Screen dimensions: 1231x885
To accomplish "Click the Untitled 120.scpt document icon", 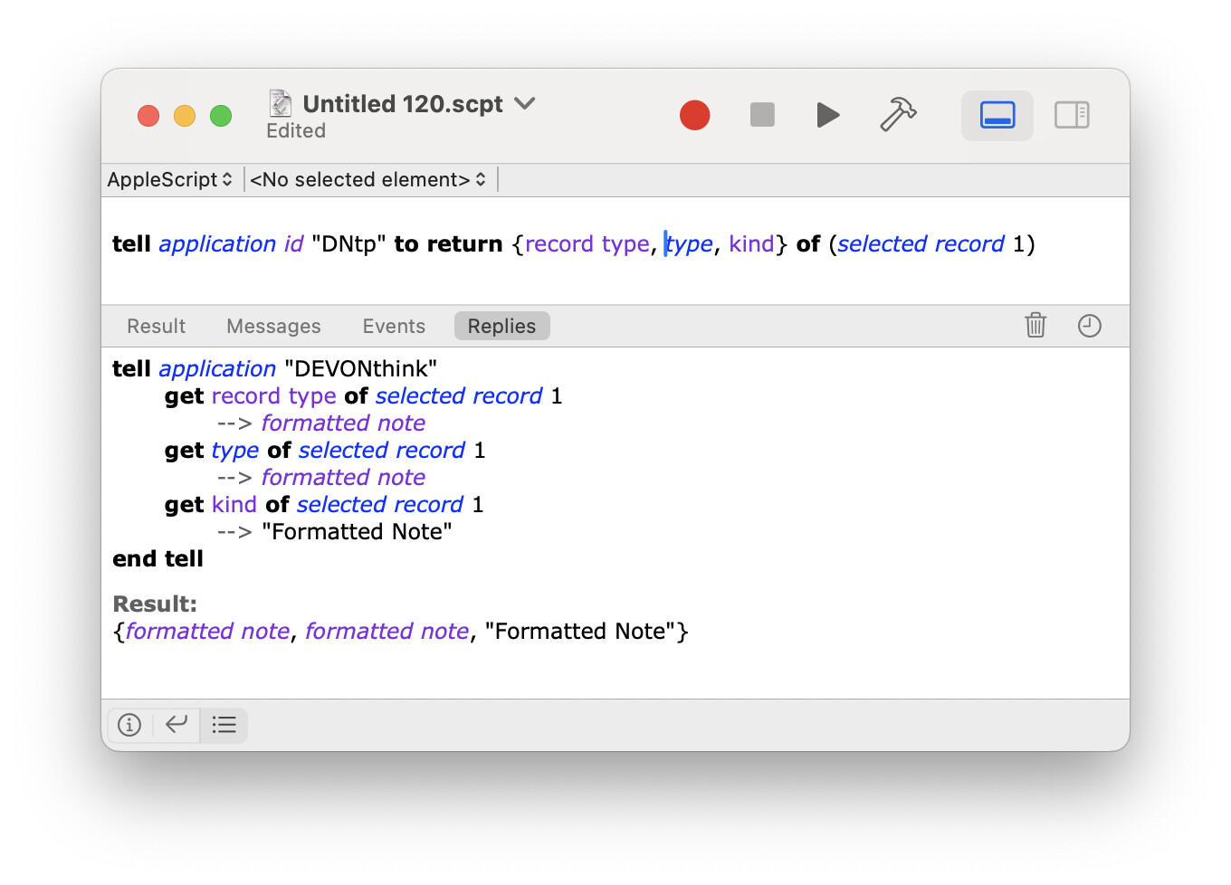I will pyautogui.click(x=281, y=103).
